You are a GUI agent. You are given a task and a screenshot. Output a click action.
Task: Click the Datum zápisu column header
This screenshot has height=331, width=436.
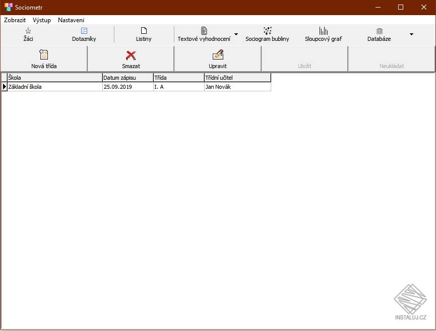(x=128, y=78)
